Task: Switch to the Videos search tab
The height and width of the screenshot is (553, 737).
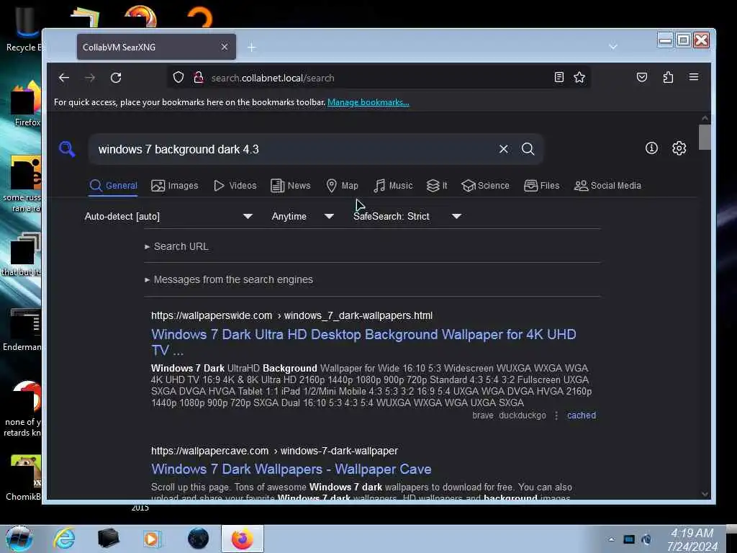Action: point(235,186)
